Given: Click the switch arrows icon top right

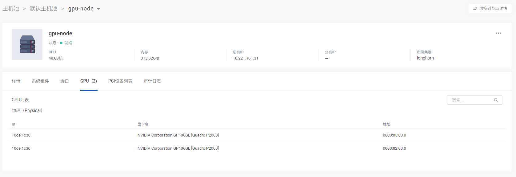Looking at the screenshot, I should point(475,9).
